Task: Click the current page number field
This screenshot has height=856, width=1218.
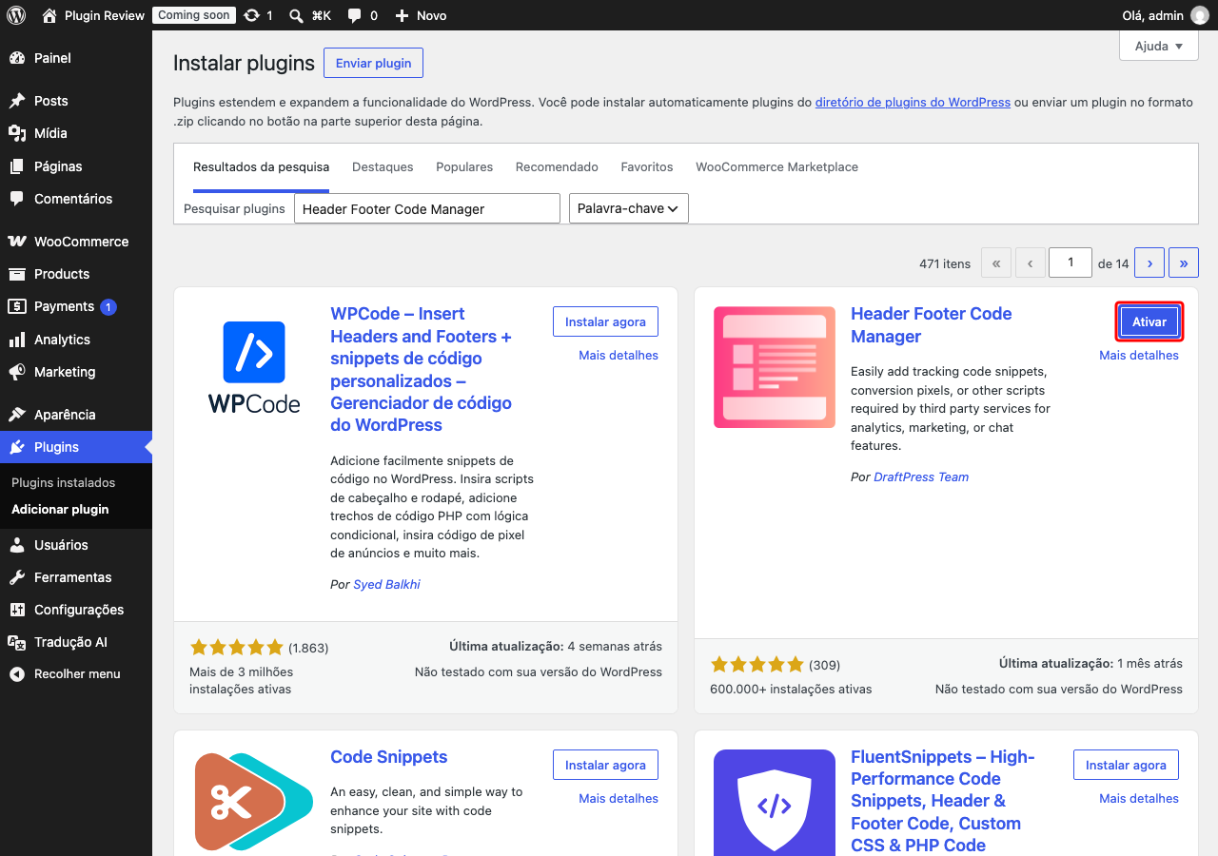Action: (1071, 263)
